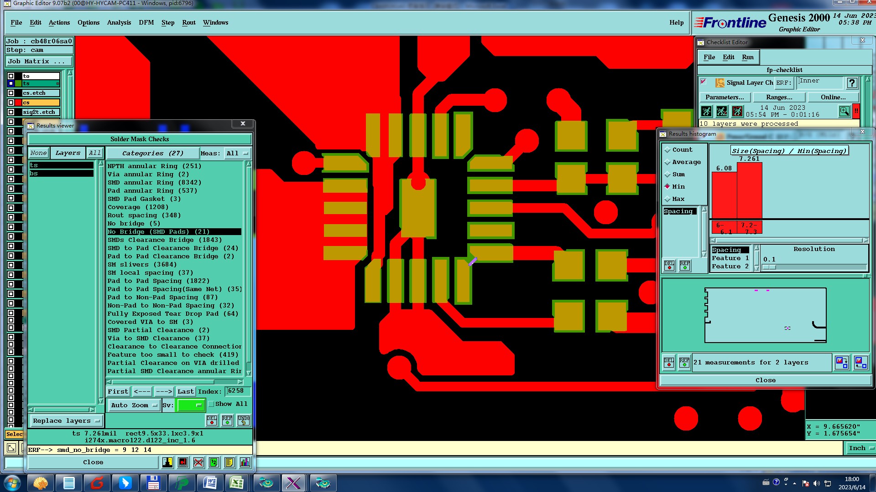Toggle the Signal Layer check checkbox
This screenshot has width=876, height=492.
point(704,82)
